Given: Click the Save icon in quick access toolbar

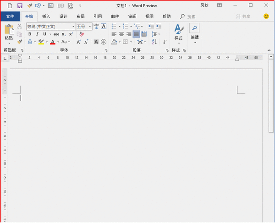Looking at the screenshot, I should (20, 6).
